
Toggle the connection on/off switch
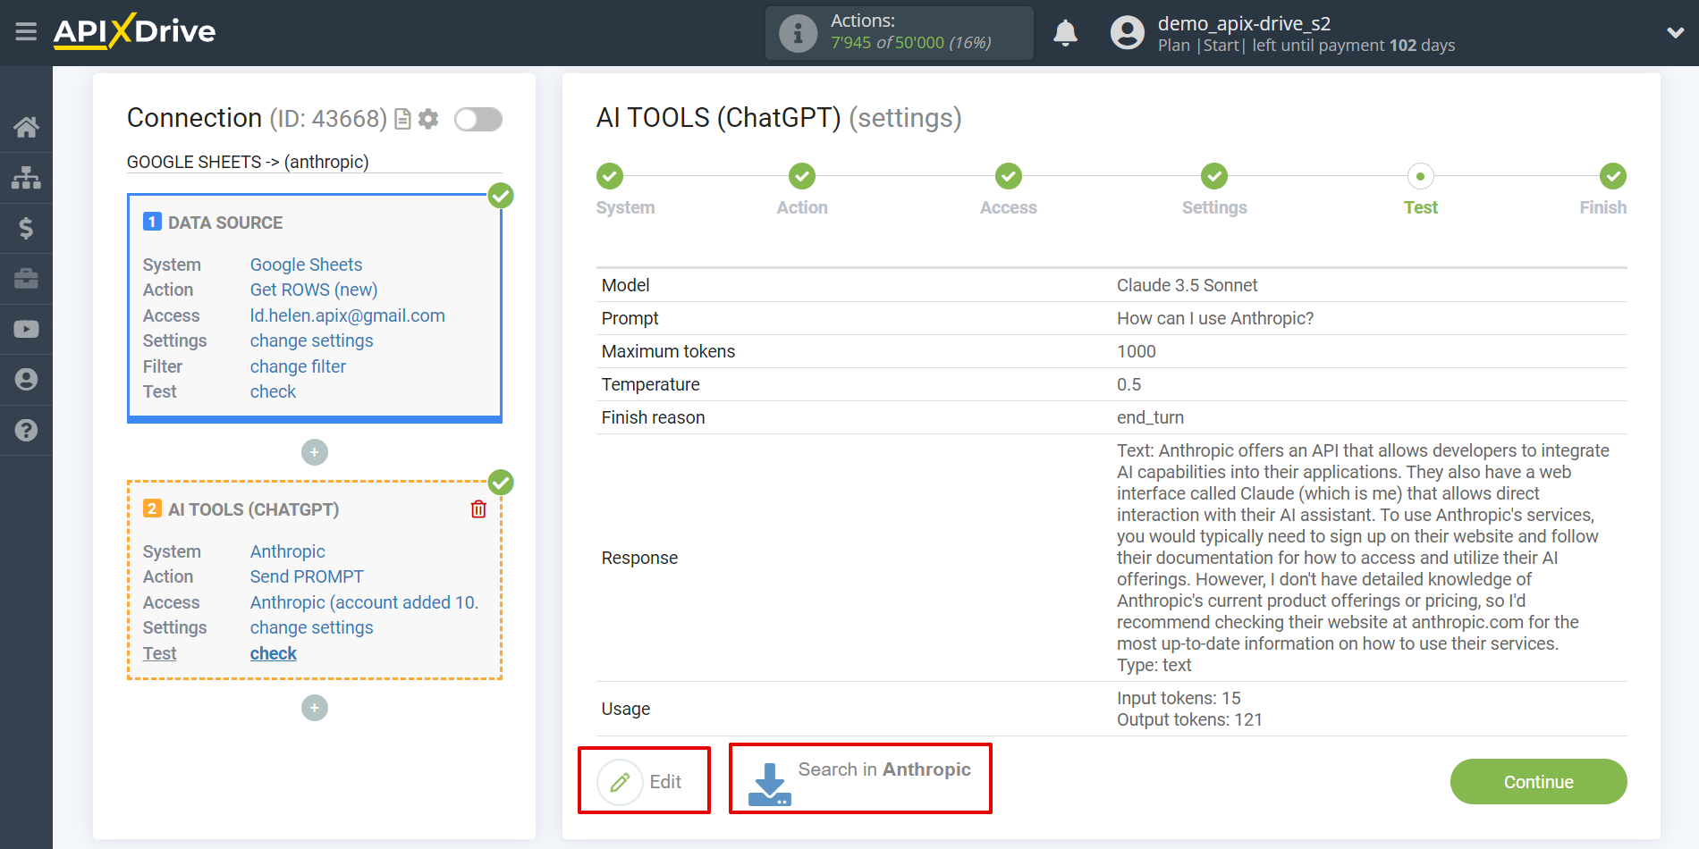[x=478, y=119]
